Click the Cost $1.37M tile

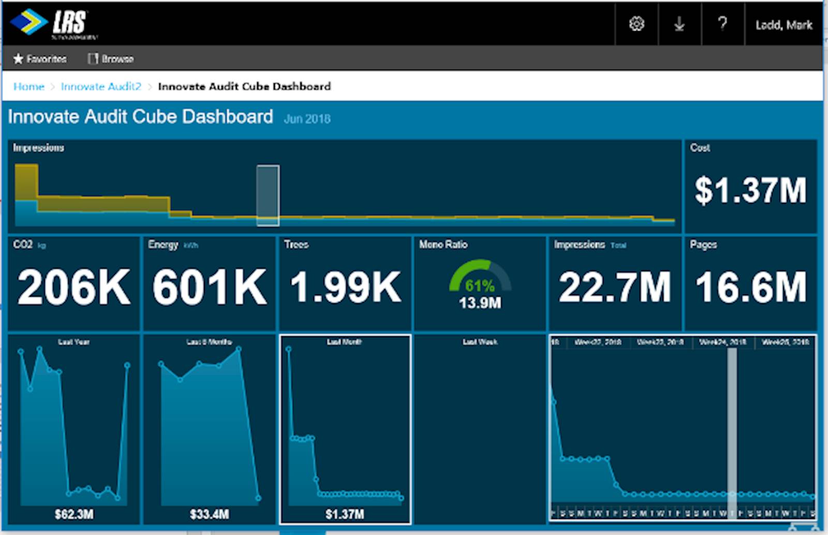tap(751, 186)
